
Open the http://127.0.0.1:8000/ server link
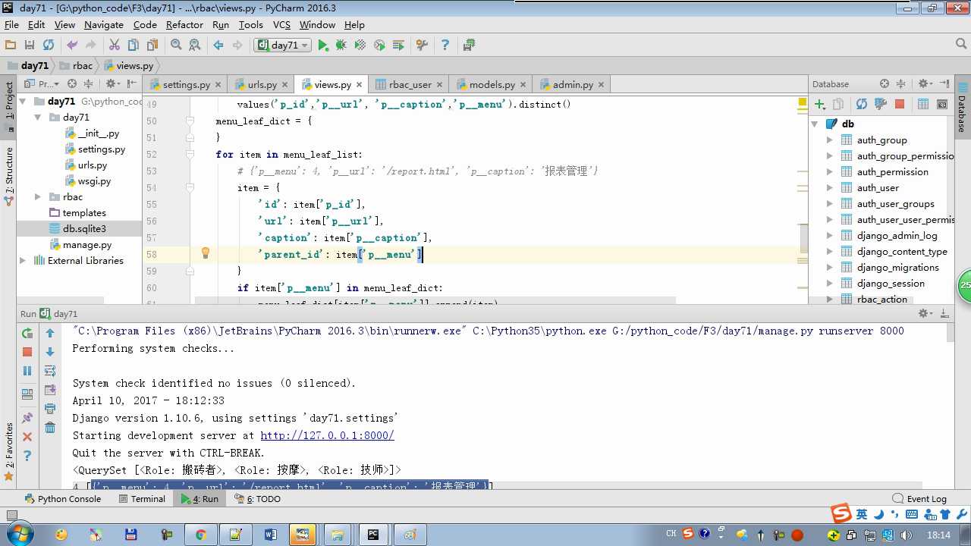tap(327, 435)
